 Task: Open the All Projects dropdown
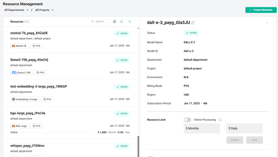[x=44, y=10]
